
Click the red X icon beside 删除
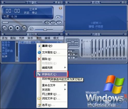click(39, 59)
